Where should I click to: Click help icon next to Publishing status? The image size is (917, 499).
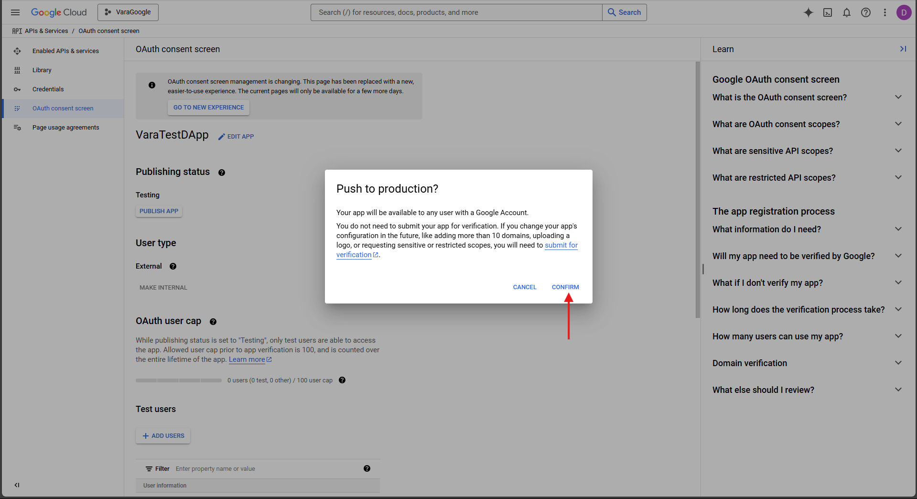(x=222, y=173)
